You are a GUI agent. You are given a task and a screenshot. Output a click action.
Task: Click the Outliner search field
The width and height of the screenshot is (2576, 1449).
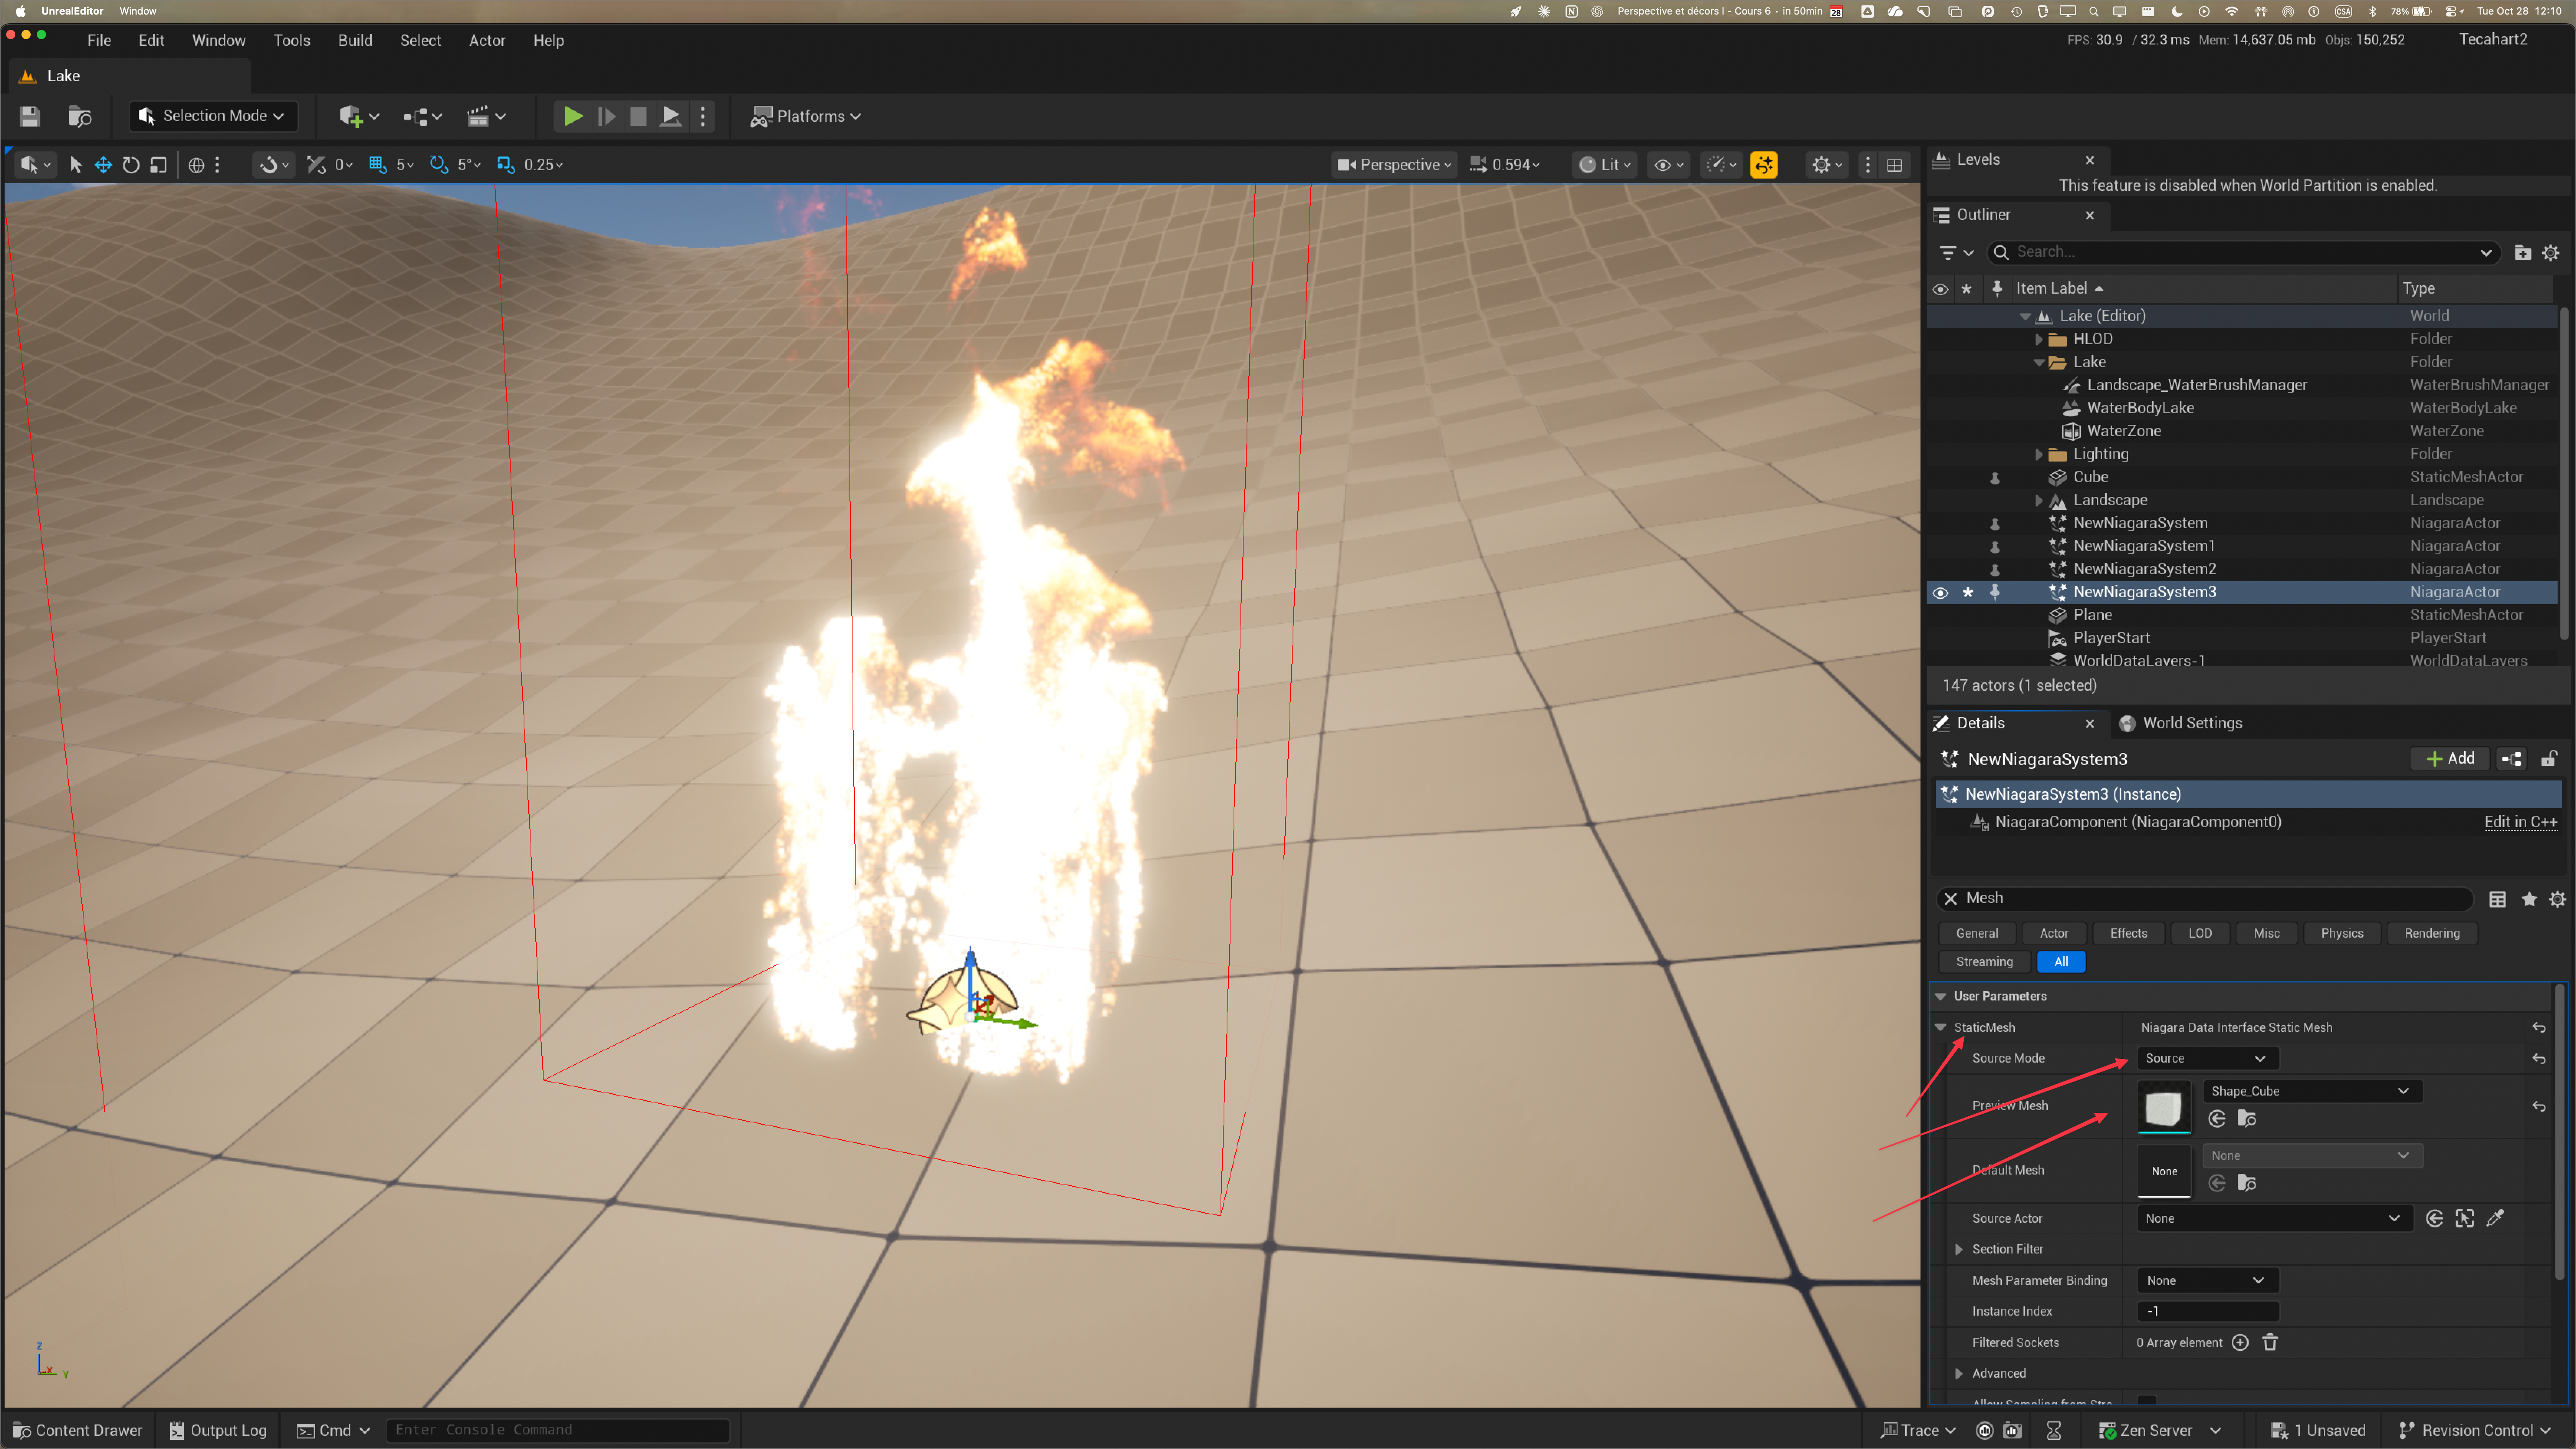[2244, 252]
